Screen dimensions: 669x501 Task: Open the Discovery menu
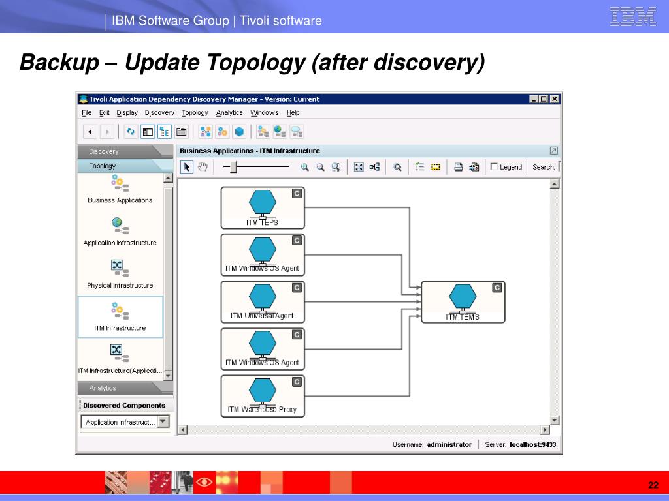[x=159, y=112]
